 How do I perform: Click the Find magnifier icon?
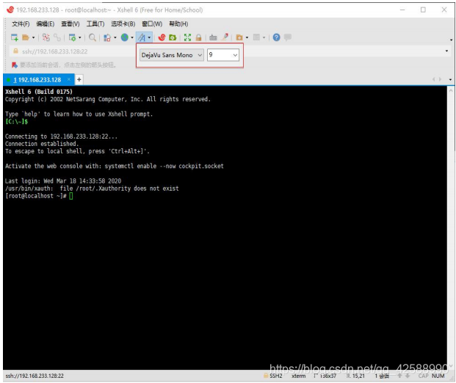tap(93, 37)
